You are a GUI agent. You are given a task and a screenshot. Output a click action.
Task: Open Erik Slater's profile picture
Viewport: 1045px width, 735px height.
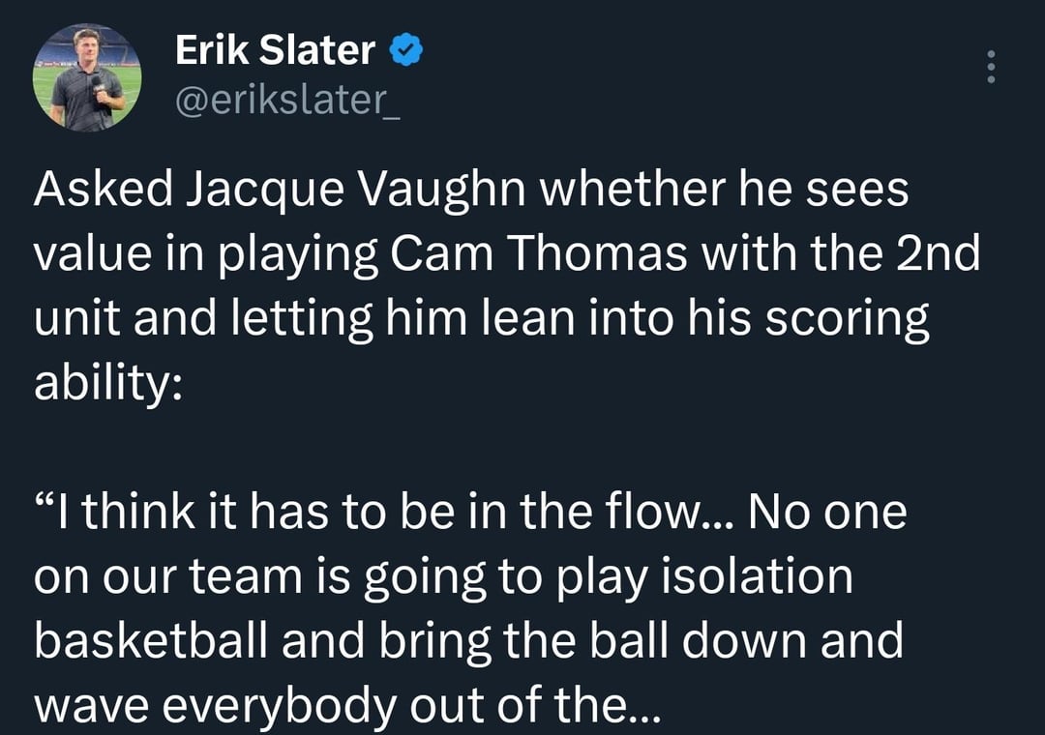(87, 77)
